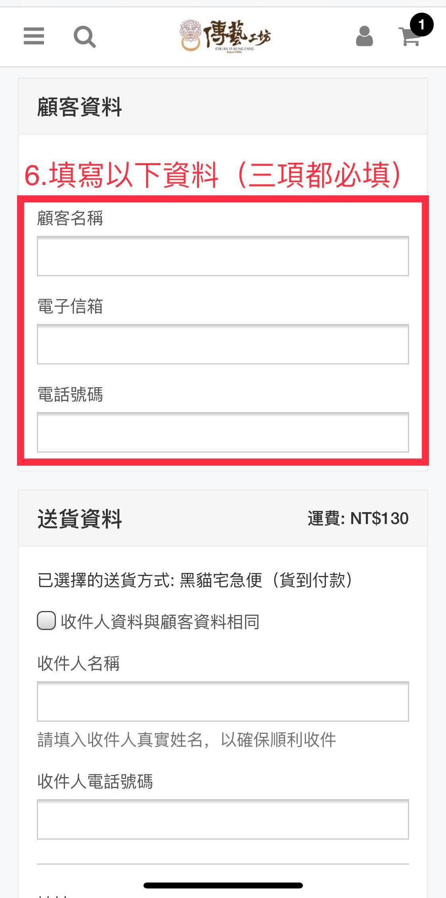Screen dimensions: 446x898
Task: Click the 收件人資料與顧客資料相同 label text
Action: coord(160,622)
